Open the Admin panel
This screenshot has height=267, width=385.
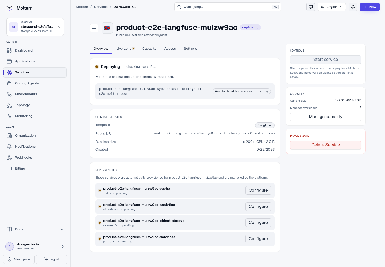pyautogui.click(x=19, y=259)
